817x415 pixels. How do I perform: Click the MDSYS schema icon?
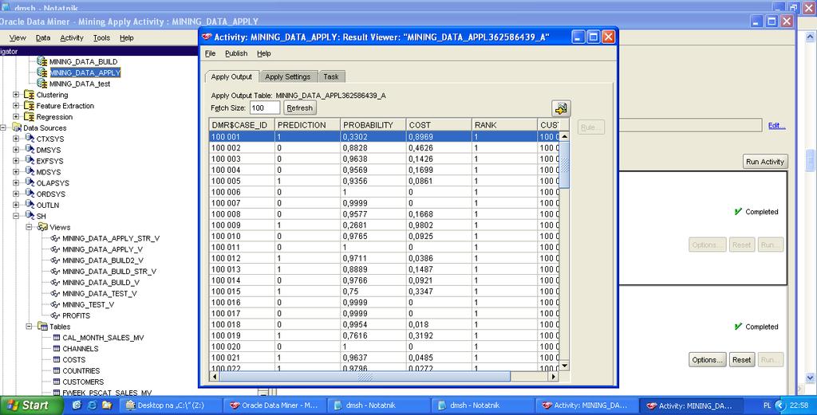click(30, 171)
